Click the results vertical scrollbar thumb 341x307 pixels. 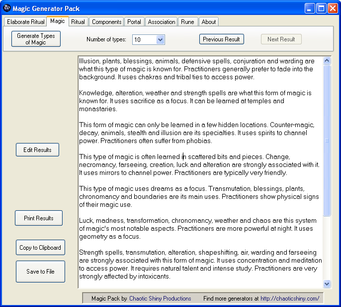[327, 141]
